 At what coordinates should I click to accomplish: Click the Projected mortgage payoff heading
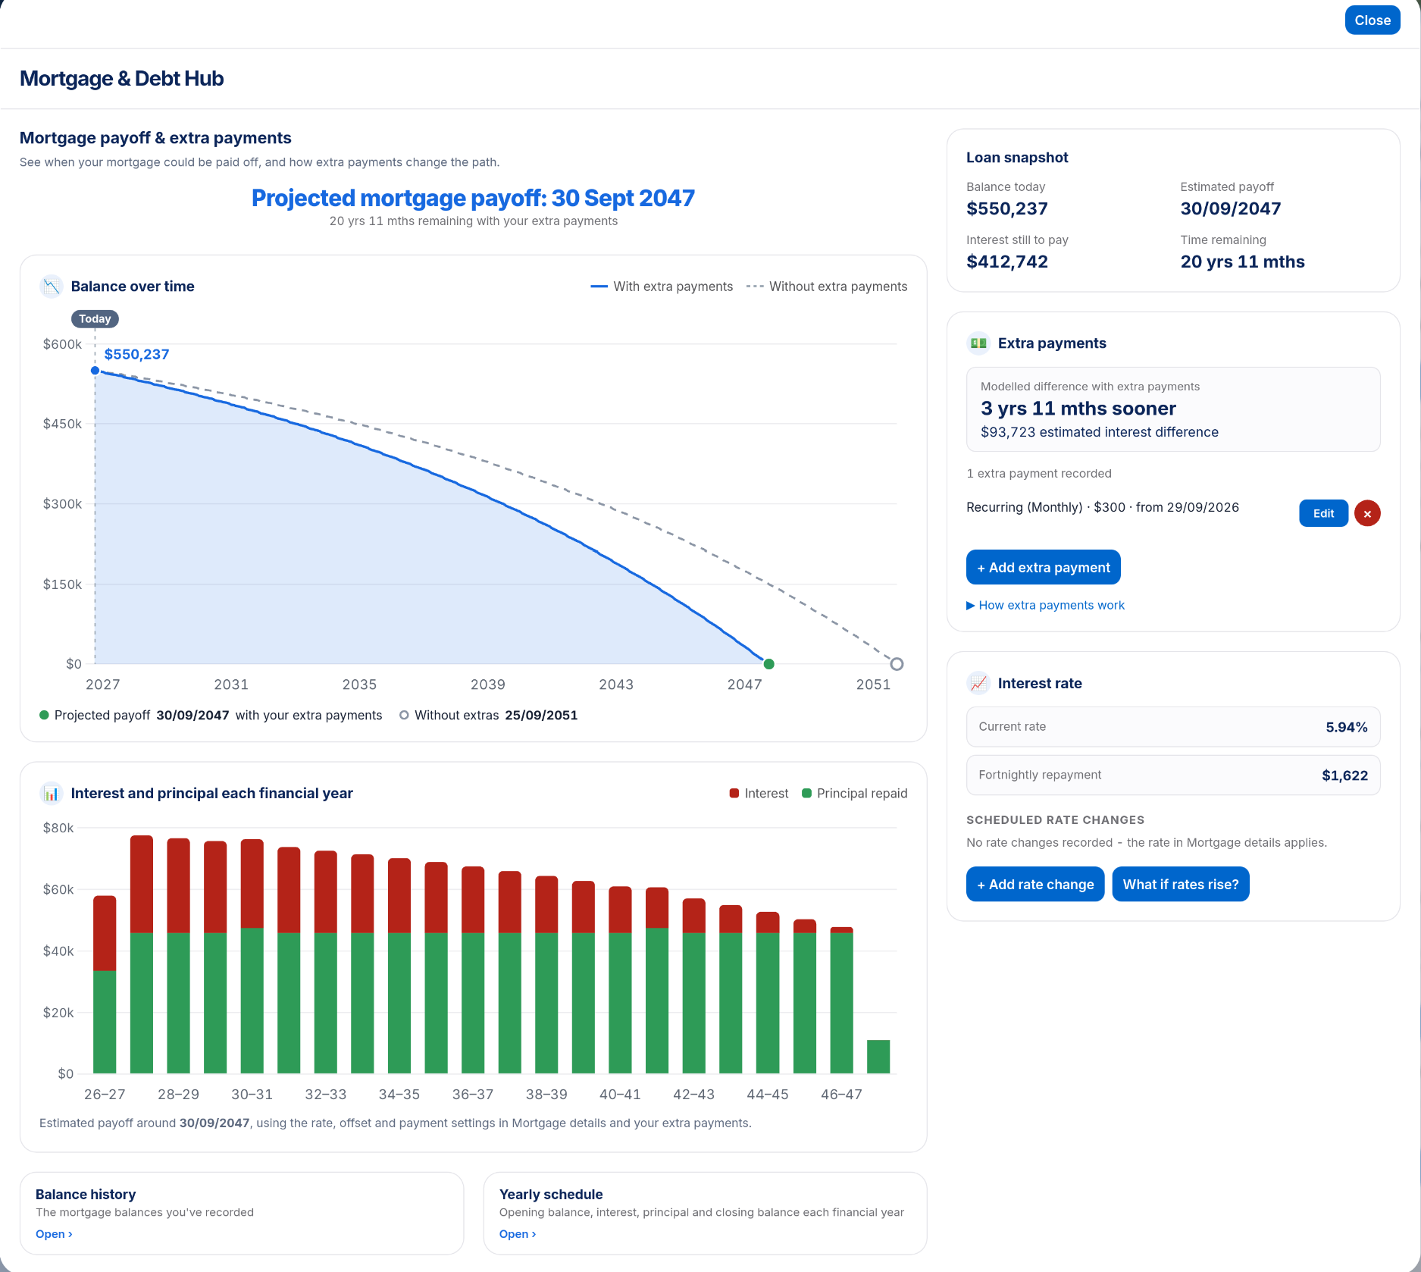(473, 198)
